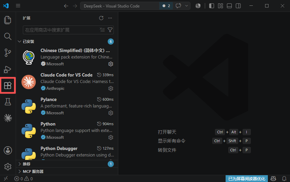
Task: Click the 600ms activation time for Pylance
Action: pos(105,99)
